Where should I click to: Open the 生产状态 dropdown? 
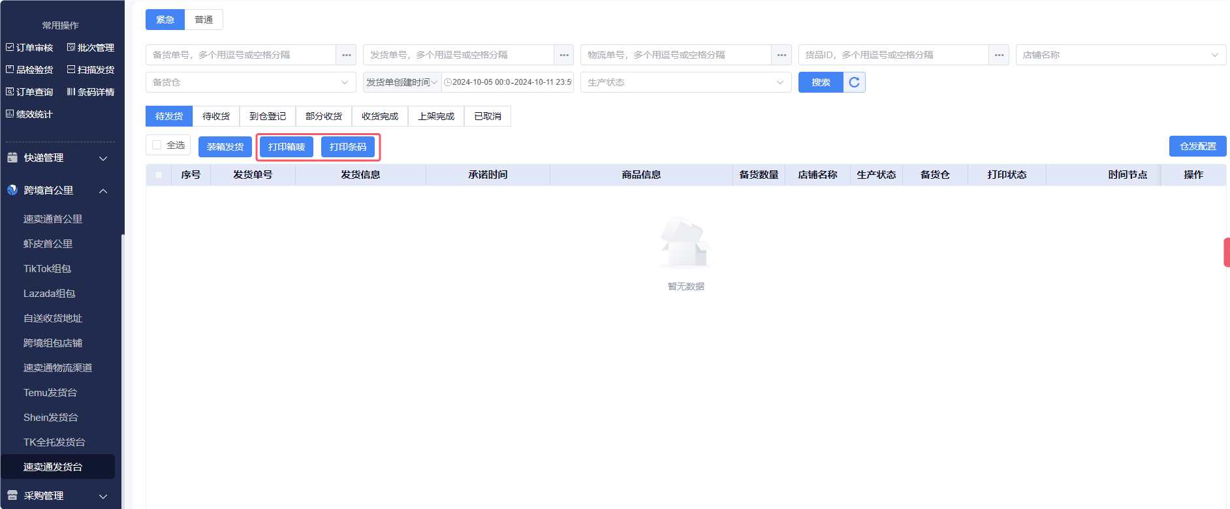tap(686, 82)
